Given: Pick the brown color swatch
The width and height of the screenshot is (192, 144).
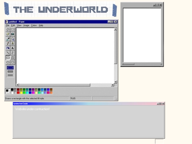Looking at the screenshot, I should (x=51, y=90).
